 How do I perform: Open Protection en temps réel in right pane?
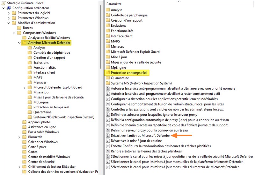point(128,73)
